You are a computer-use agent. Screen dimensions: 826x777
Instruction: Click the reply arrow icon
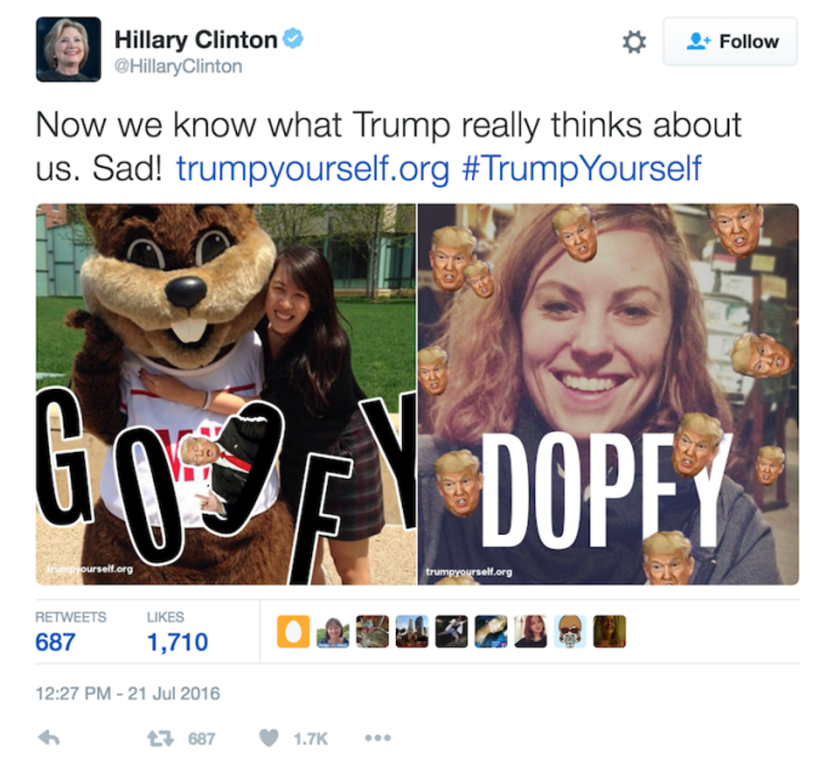49,737
